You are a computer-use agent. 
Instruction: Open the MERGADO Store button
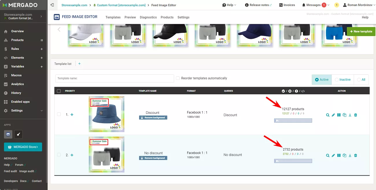[23, 147]
